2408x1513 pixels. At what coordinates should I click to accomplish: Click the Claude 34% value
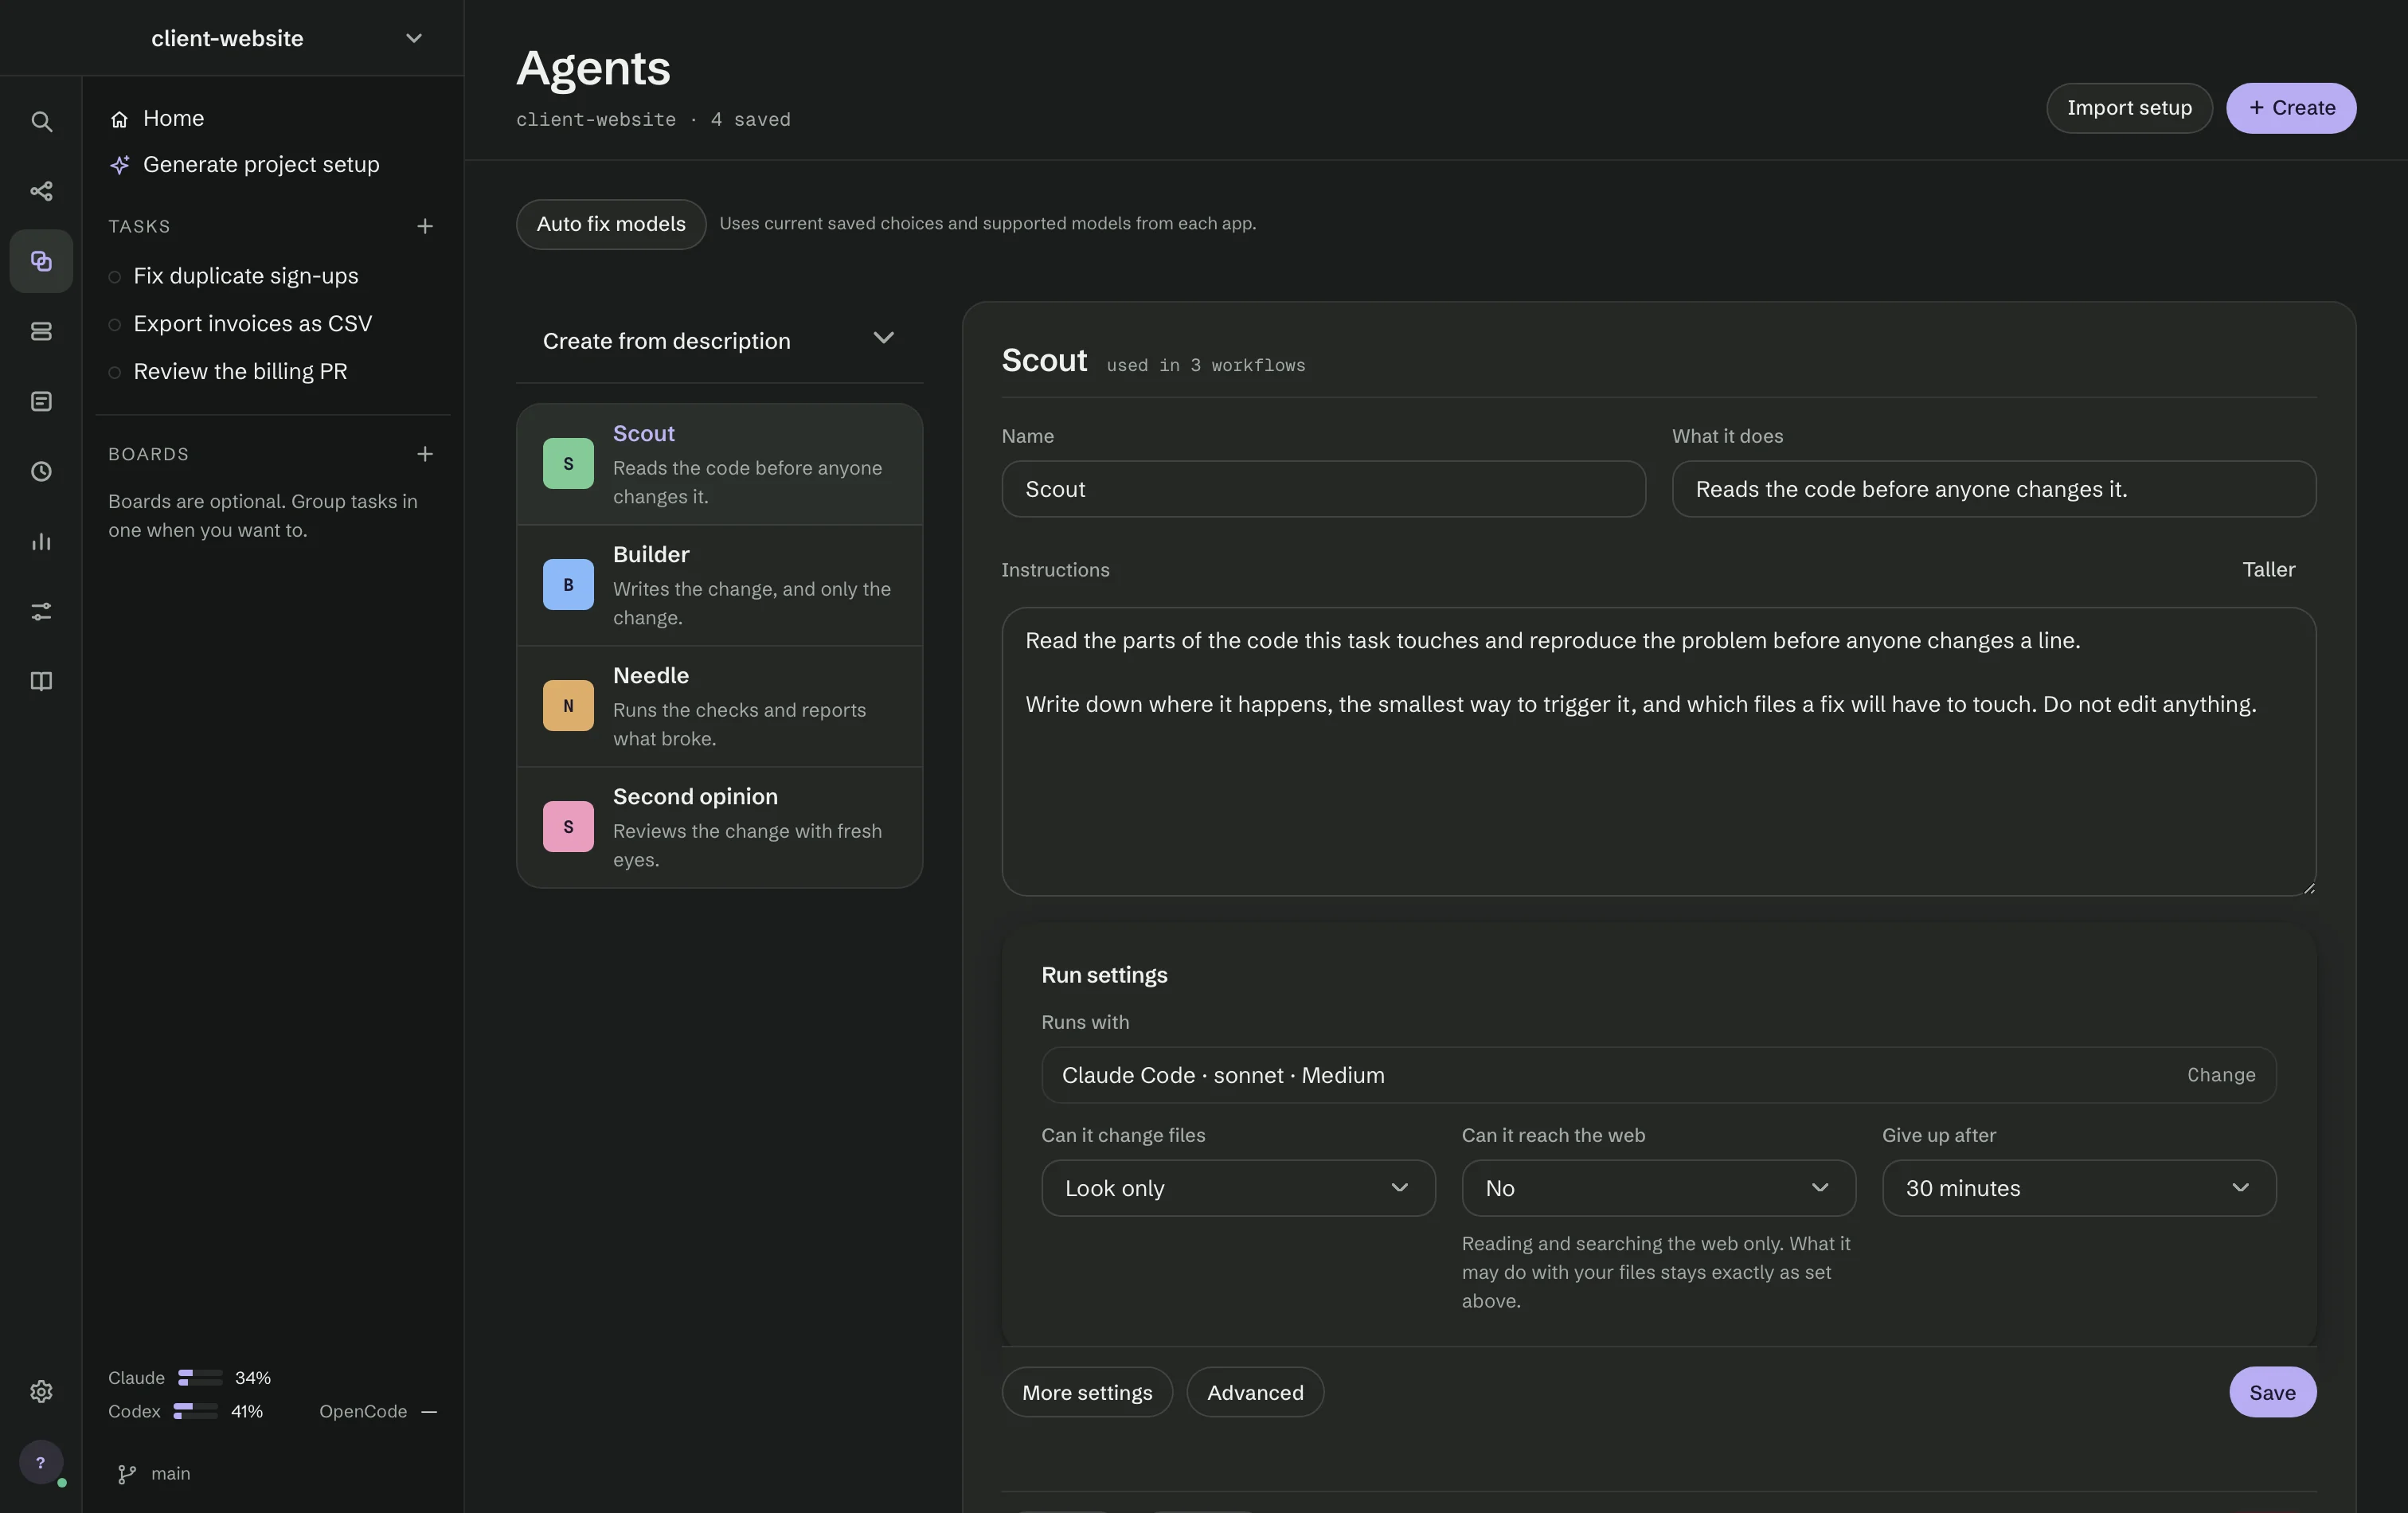click(x=253, y=1378)
